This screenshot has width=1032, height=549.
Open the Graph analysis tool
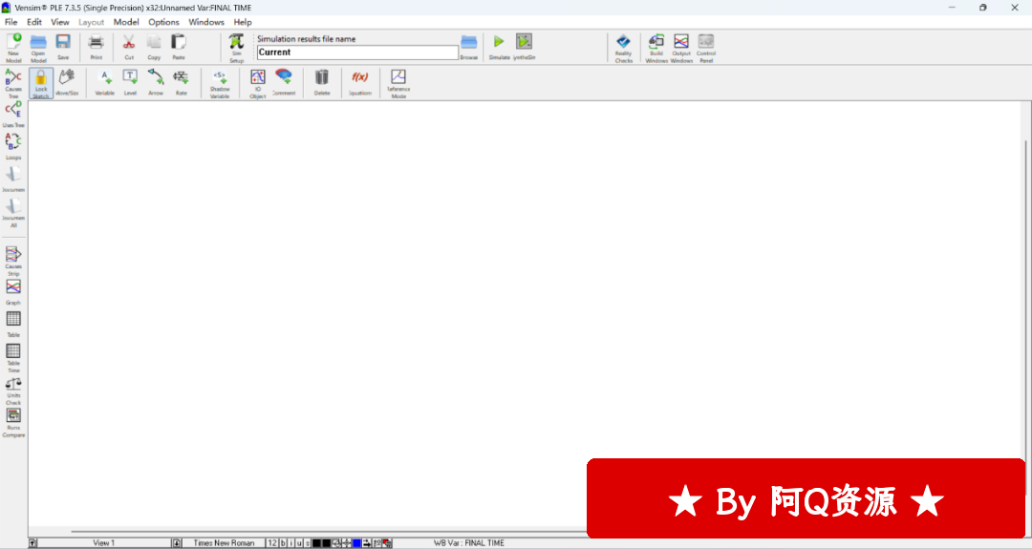tap(13, 292)
